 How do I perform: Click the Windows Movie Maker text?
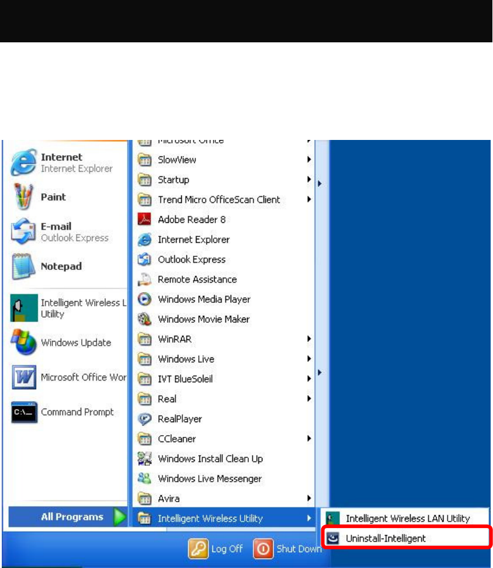coord(204,319)
